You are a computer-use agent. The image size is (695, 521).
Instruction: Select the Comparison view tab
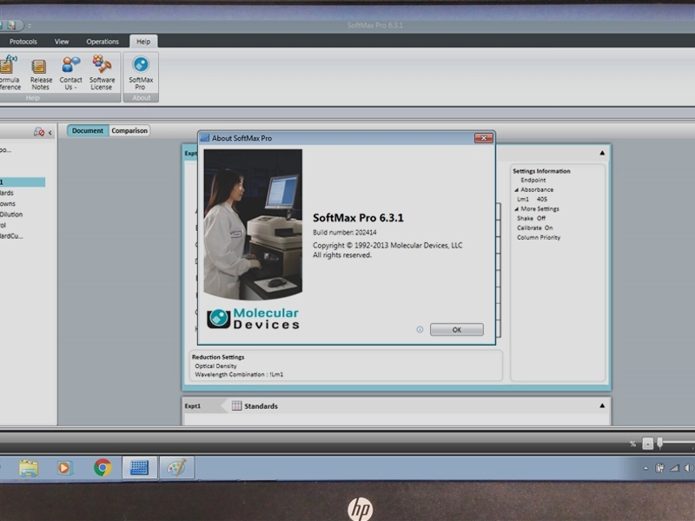pos(129,131)
